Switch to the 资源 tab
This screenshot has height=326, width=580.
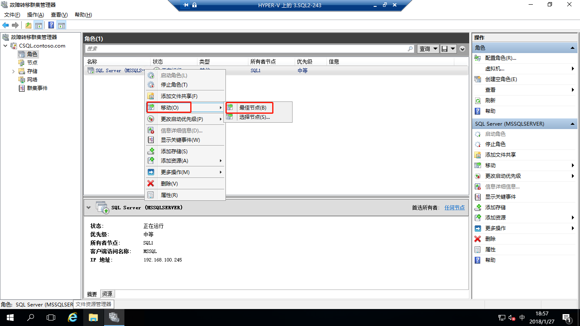click(x=107, y=294)
